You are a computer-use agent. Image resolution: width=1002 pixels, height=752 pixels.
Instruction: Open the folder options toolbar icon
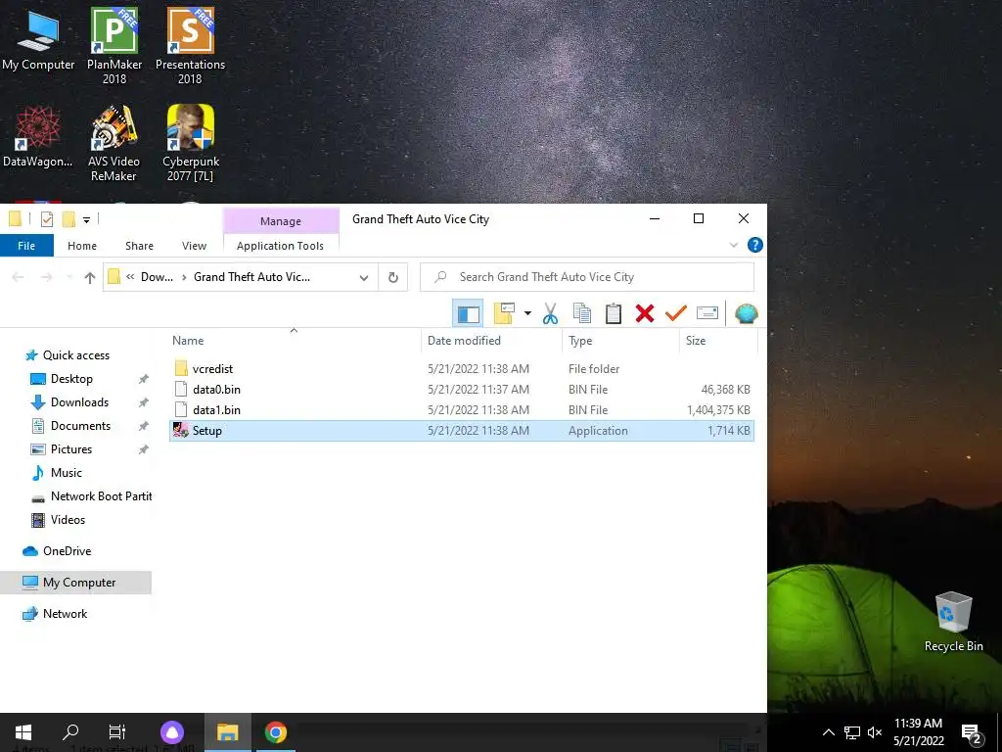pyautogui.click(x=504, y=313)
